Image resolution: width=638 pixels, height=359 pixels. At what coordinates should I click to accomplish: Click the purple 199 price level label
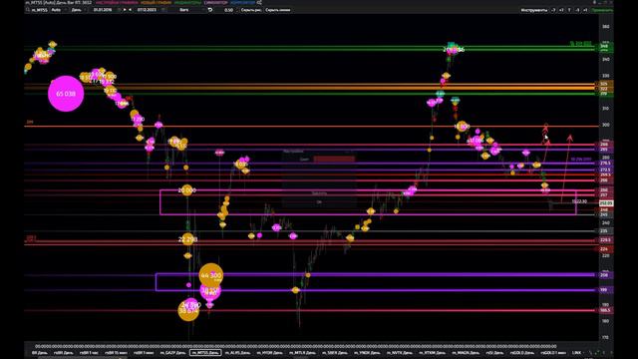point(605,290)
